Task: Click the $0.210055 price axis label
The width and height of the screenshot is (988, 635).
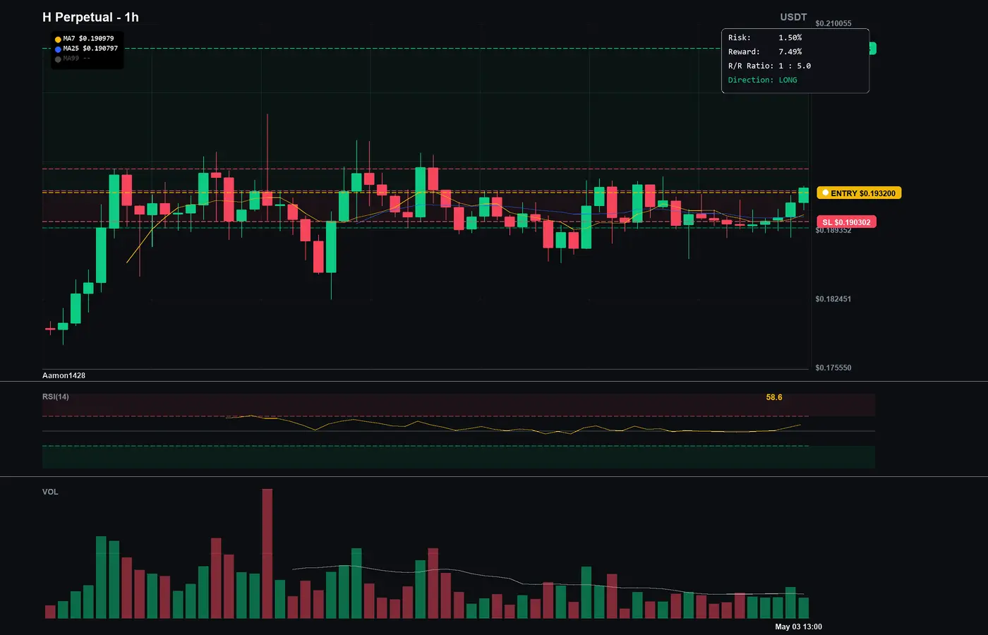Action: [833, 23]
